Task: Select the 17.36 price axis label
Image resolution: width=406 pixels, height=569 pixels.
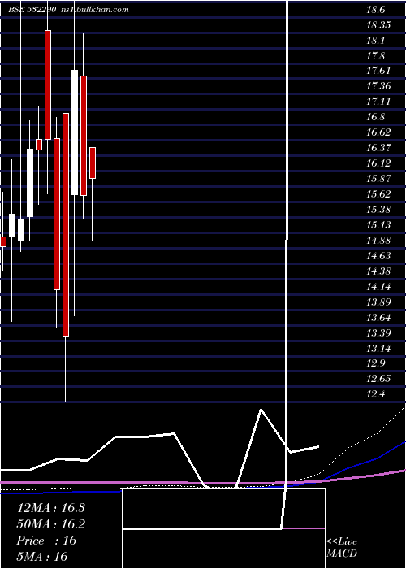Action: click(378, 86)
